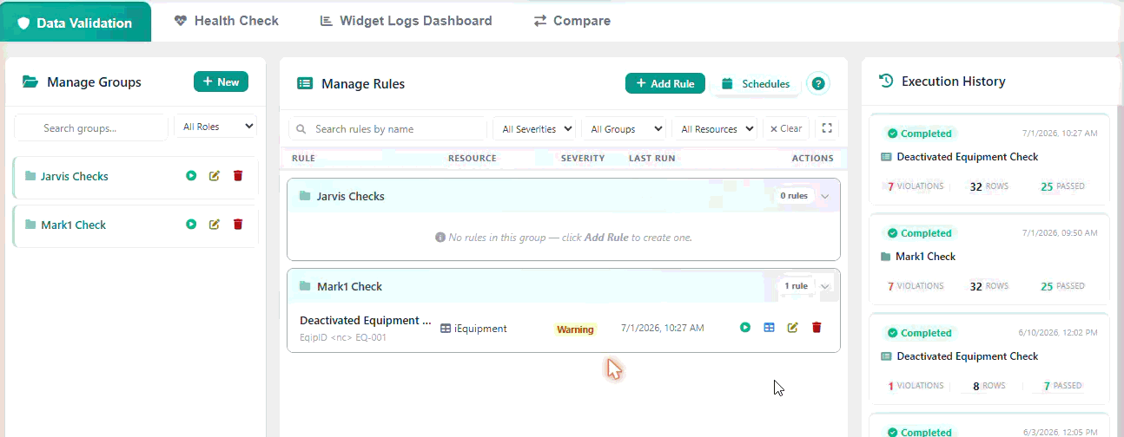The image size is (1124, 437).
Task: Collapse the Mark1 Check rule group
Action: (x=825, y=286)
